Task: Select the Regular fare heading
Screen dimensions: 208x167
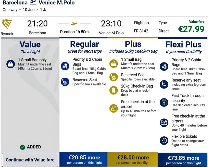Action: (x=84, y=44)
